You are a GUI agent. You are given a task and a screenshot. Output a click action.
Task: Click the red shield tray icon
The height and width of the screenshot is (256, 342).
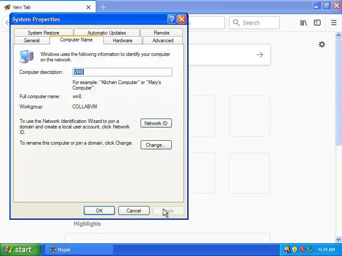point(302,250)
